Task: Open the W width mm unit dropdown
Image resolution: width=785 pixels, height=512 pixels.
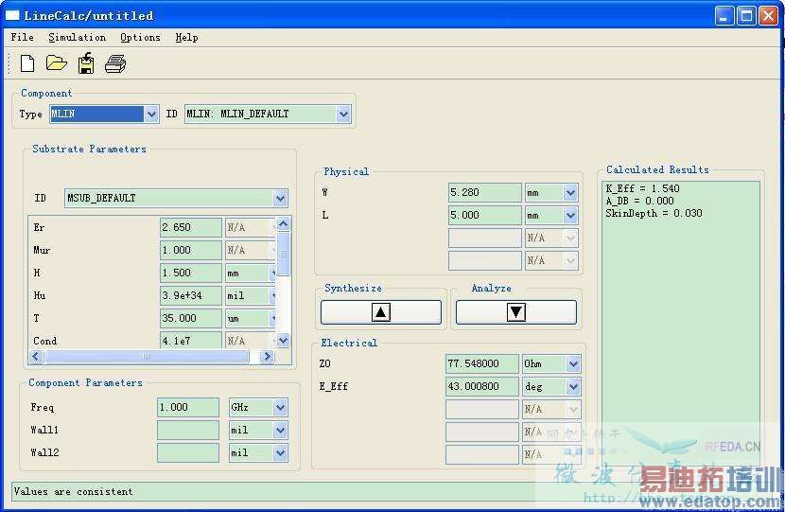Action: [x=570, y=193]
